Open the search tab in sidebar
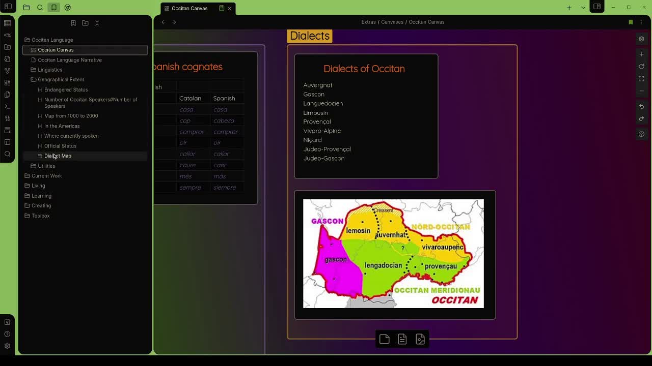Viewport: 652px width, 366px height. click(40, 8)
